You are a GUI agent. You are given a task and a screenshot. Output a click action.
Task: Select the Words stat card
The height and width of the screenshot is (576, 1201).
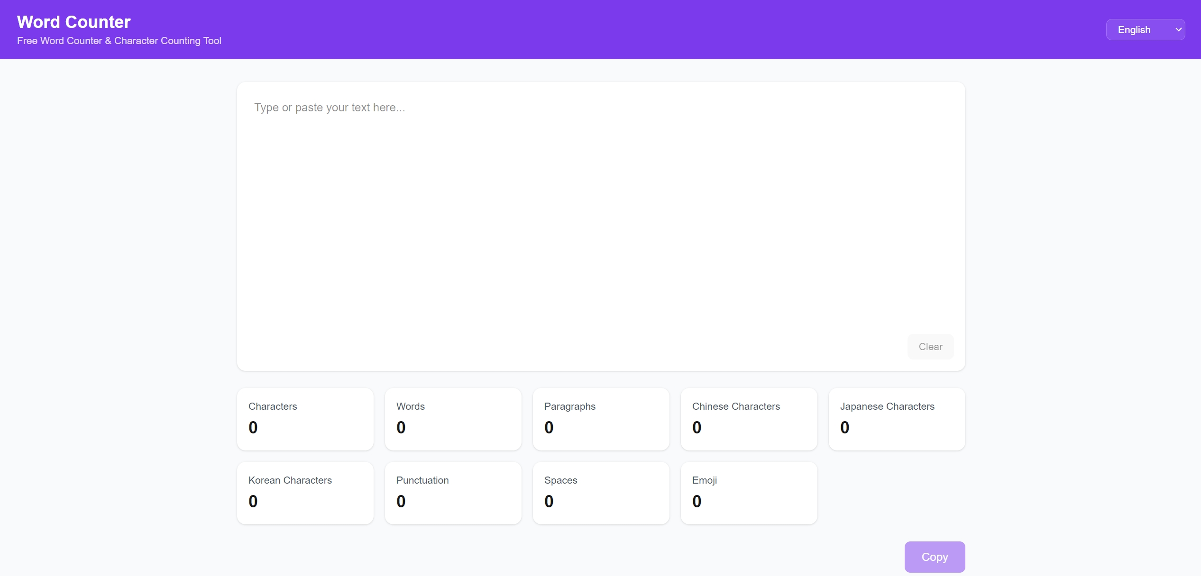pos(453,419)
